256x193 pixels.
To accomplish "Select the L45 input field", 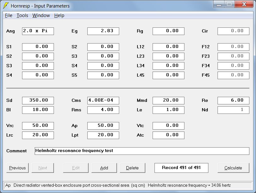I will click(168, 75).
